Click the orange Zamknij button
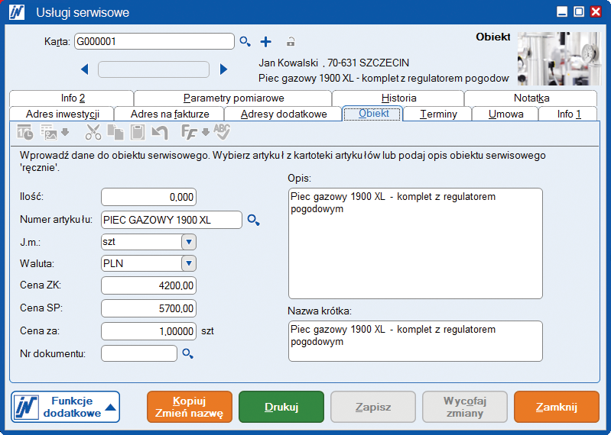Viewport: 611px width, 435px height. pos(556,407)
